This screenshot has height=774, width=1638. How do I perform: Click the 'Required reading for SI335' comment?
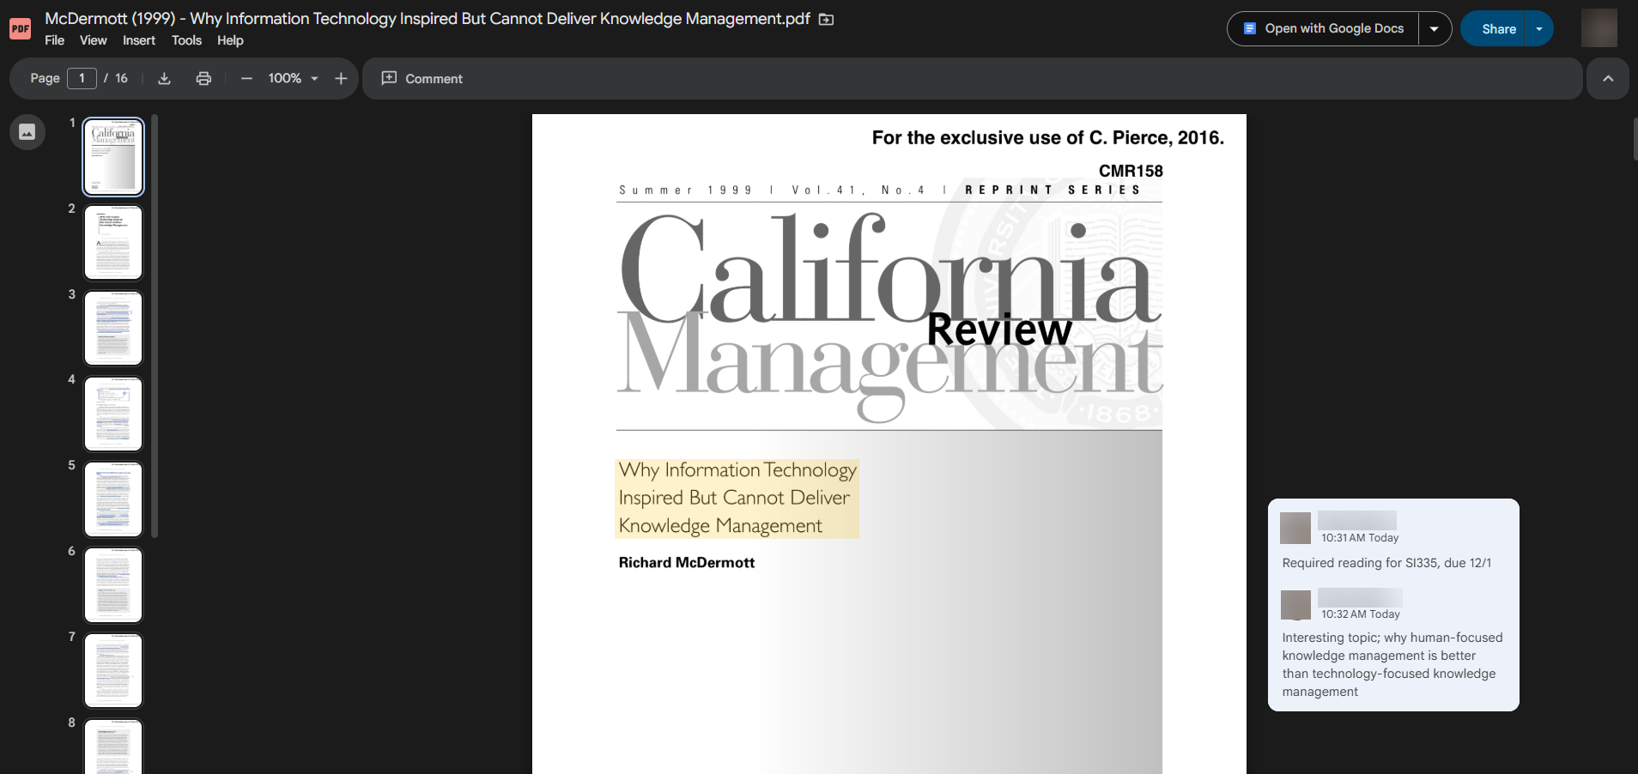pos(1386,563)
